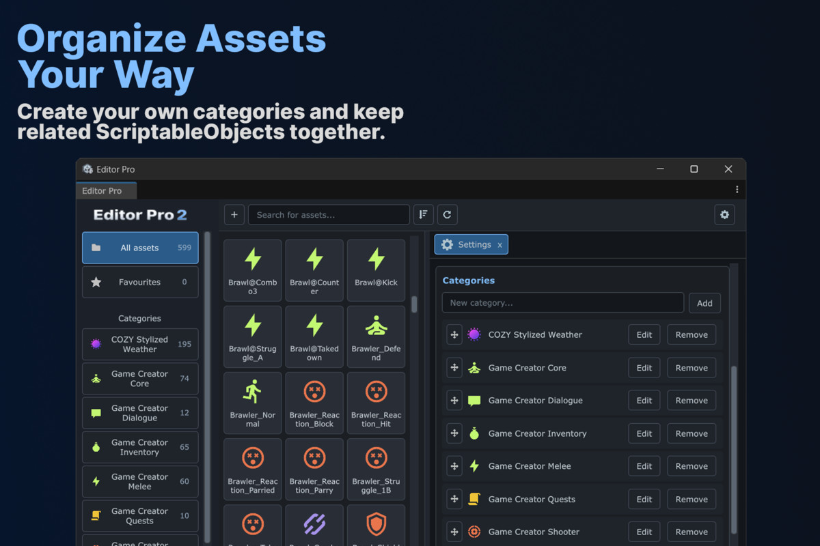Select the Brawl@Struggle_A asset tile
The height and width of the screenshot is (546, 820).
click(253, 336)
